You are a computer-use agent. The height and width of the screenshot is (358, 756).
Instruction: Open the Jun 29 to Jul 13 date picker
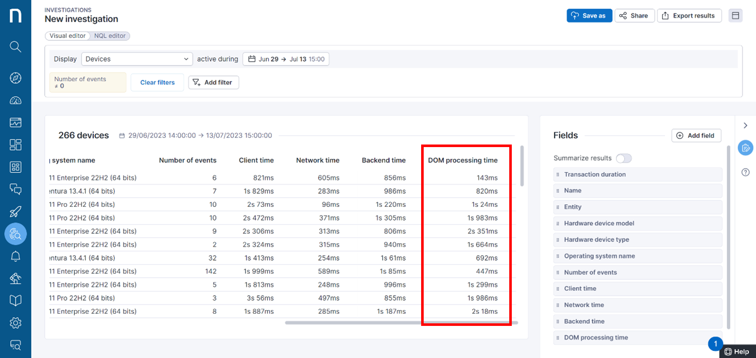[286, 59]
